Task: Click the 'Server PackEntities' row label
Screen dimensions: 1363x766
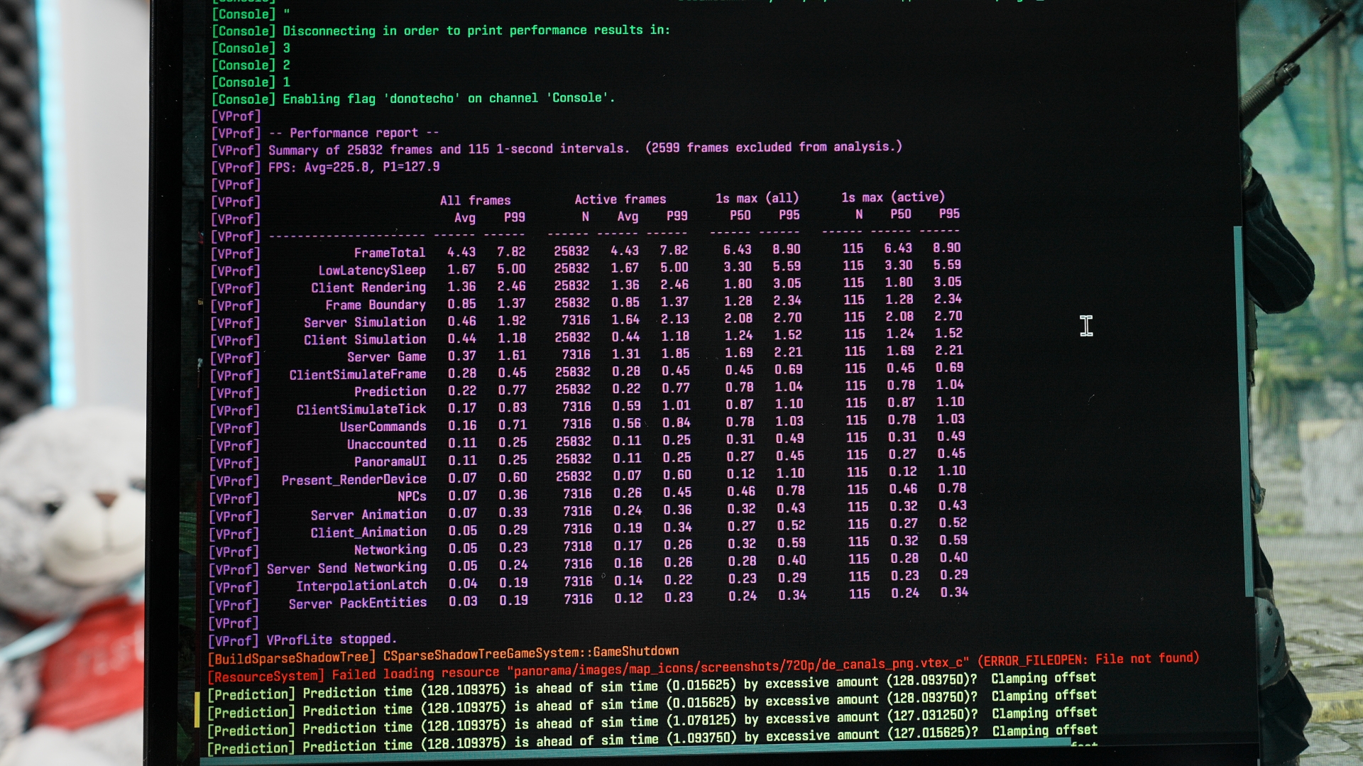Action: click(357, 603)
